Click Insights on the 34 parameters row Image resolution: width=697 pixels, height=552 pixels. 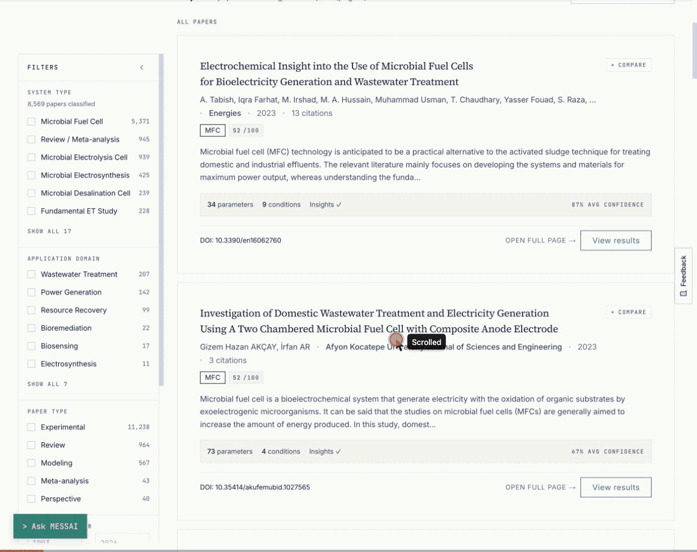(x=325, y=205)
